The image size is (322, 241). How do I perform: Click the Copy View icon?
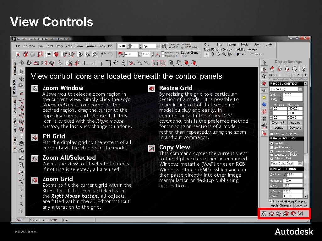300,213
